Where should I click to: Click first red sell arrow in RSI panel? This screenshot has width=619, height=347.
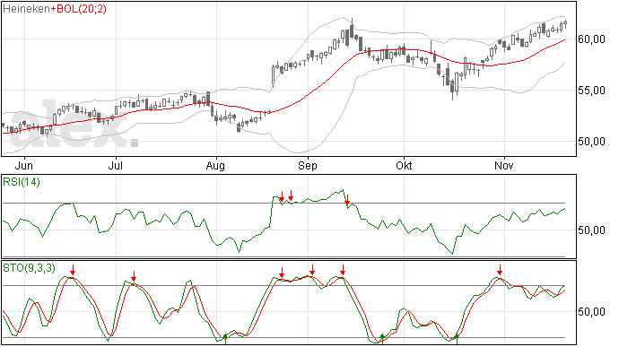[x=282, y=195]
